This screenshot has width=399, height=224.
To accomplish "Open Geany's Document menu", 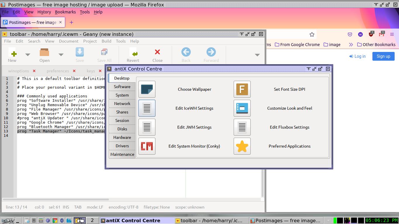I will click(69, 41).
